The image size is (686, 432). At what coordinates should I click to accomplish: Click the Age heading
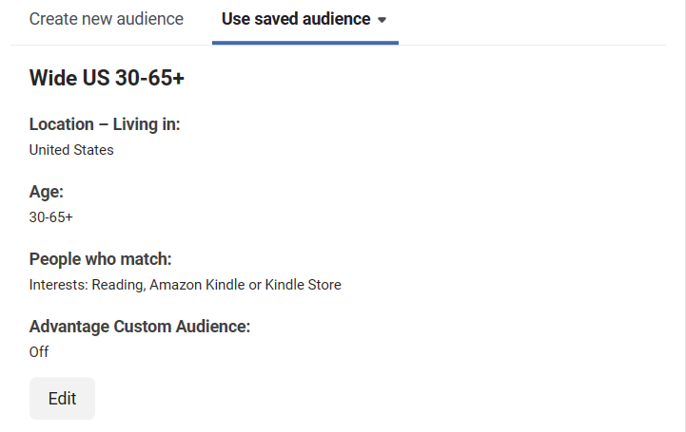pos(47,192)
